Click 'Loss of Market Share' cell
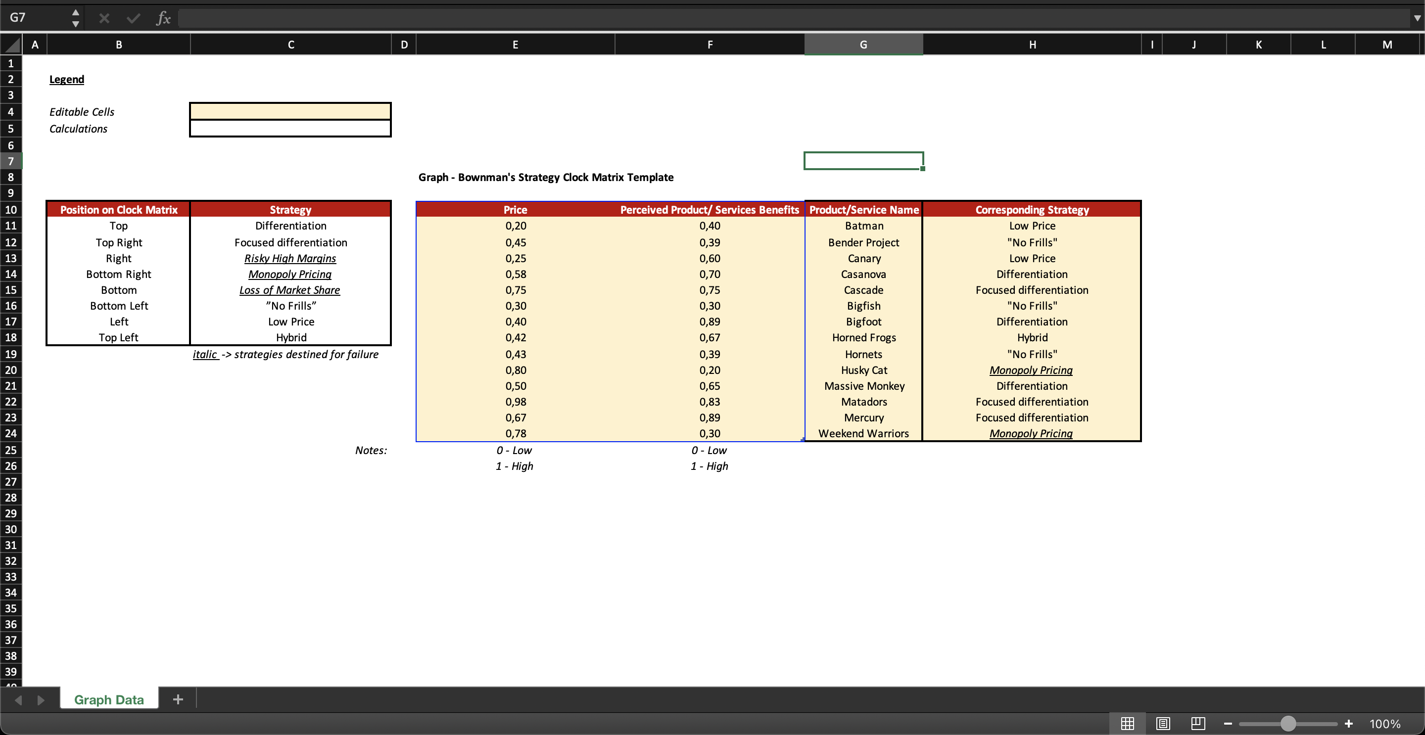Viewport: 1425px width, 735px height. pos(290,290)
